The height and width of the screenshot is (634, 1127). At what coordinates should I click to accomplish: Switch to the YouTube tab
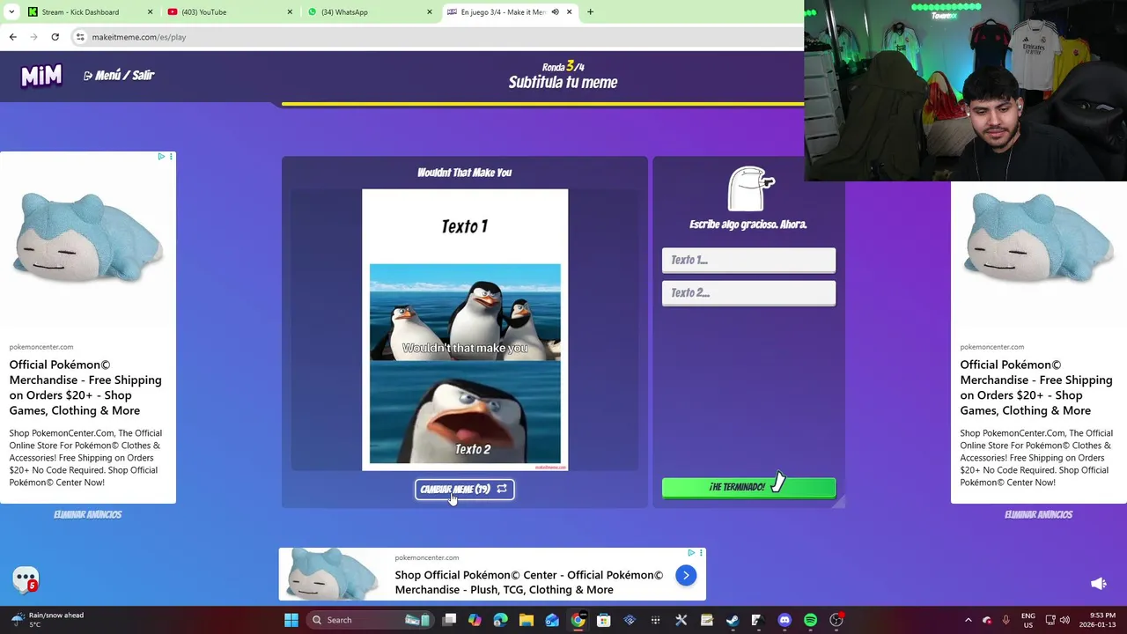point(227,11)
